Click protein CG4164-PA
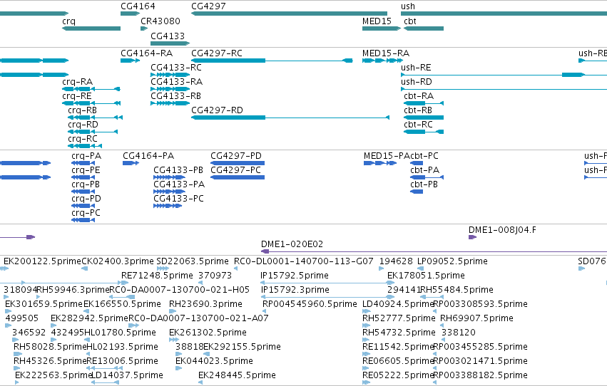This screenshot has height=386, width=607. pos(148,156)
